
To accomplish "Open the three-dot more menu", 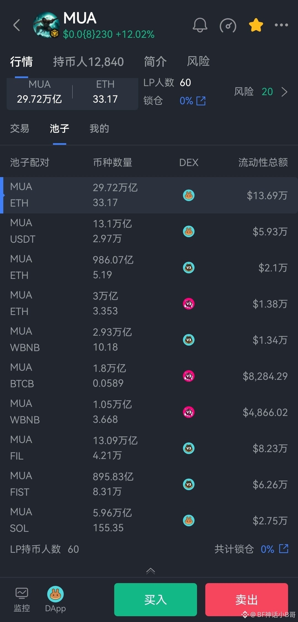I will pyautogui.click(x=281, y=25).
